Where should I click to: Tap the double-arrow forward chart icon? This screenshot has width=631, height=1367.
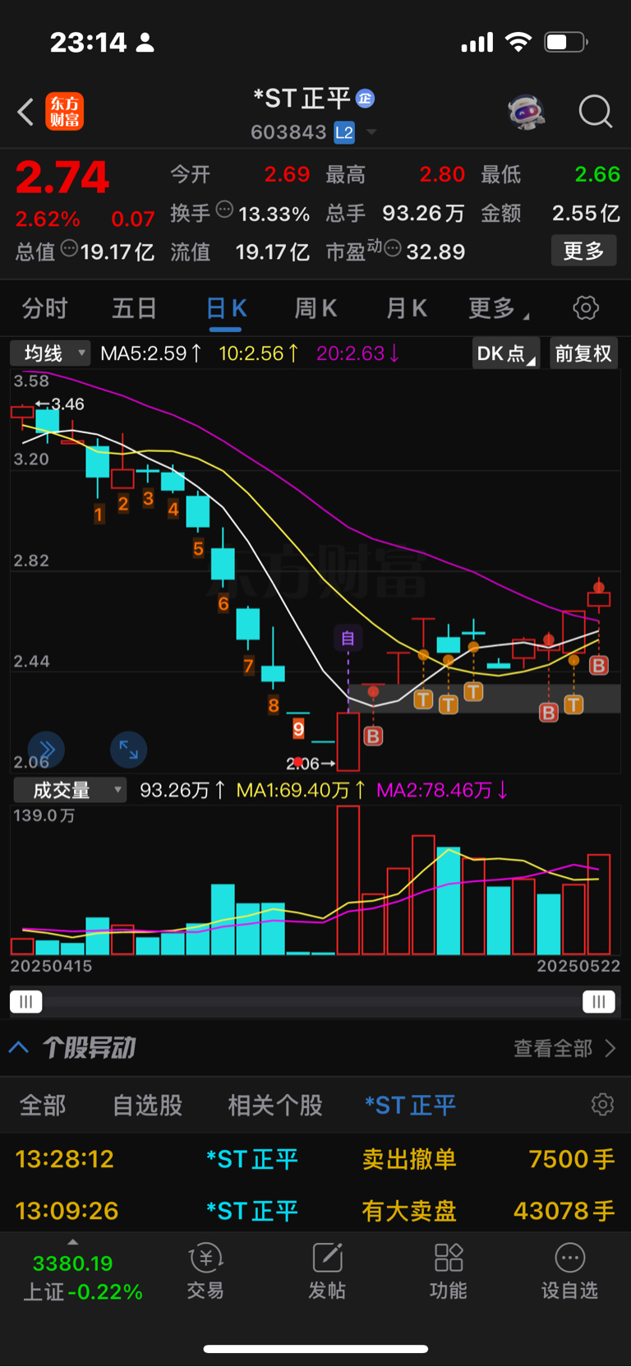click(x=46, y=749)
